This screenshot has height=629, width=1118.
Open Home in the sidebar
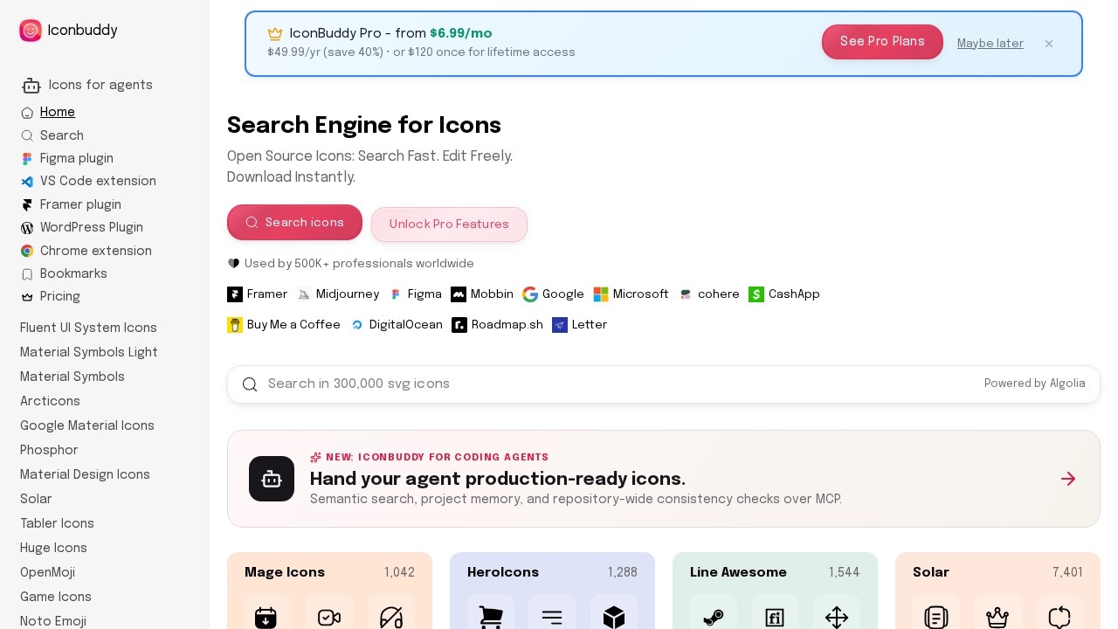tap(58, 112)
